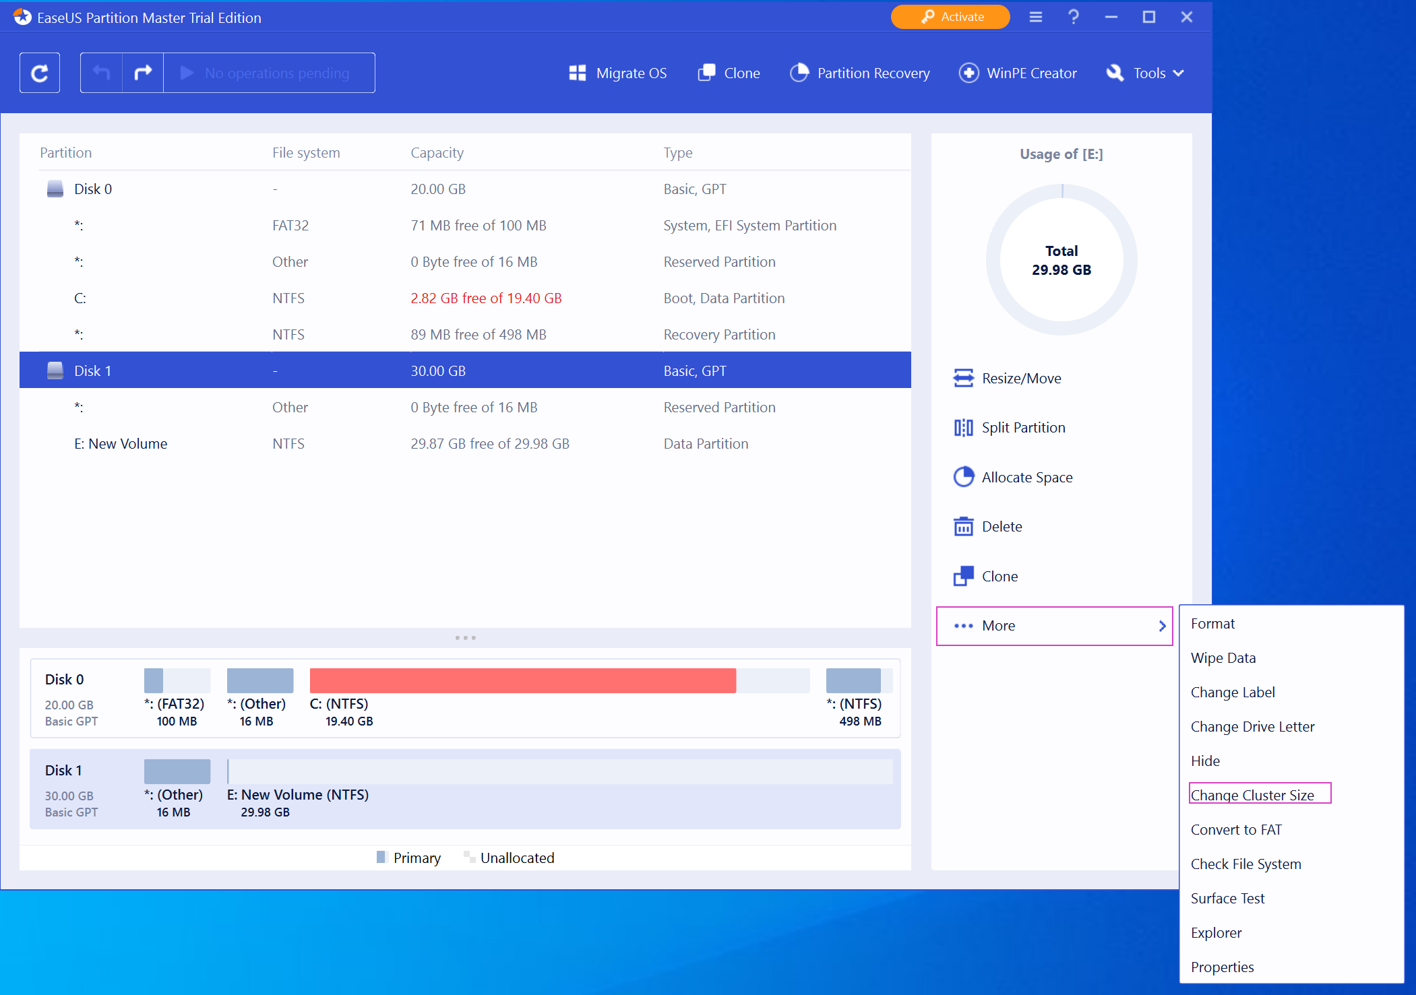1416x995 pixels.
Task: Click the Disk 1 drive icon in list
Action: 55,371
